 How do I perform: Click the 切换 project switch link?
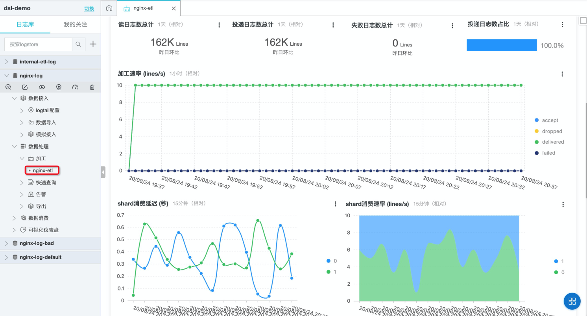(x=89, y=9)
